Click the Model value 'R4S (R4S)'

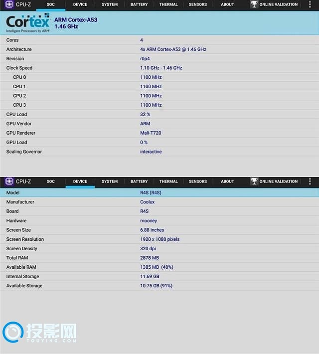click(x=151, y=192)
